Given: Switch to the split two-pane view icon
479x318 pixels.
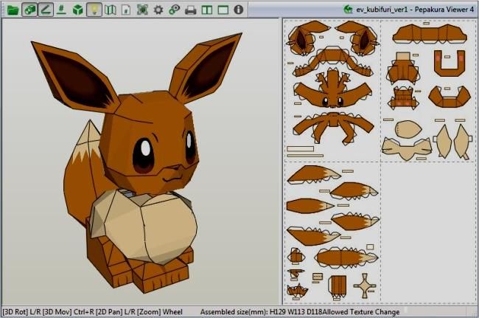Looking at the screenshot, I should point(207,10).
